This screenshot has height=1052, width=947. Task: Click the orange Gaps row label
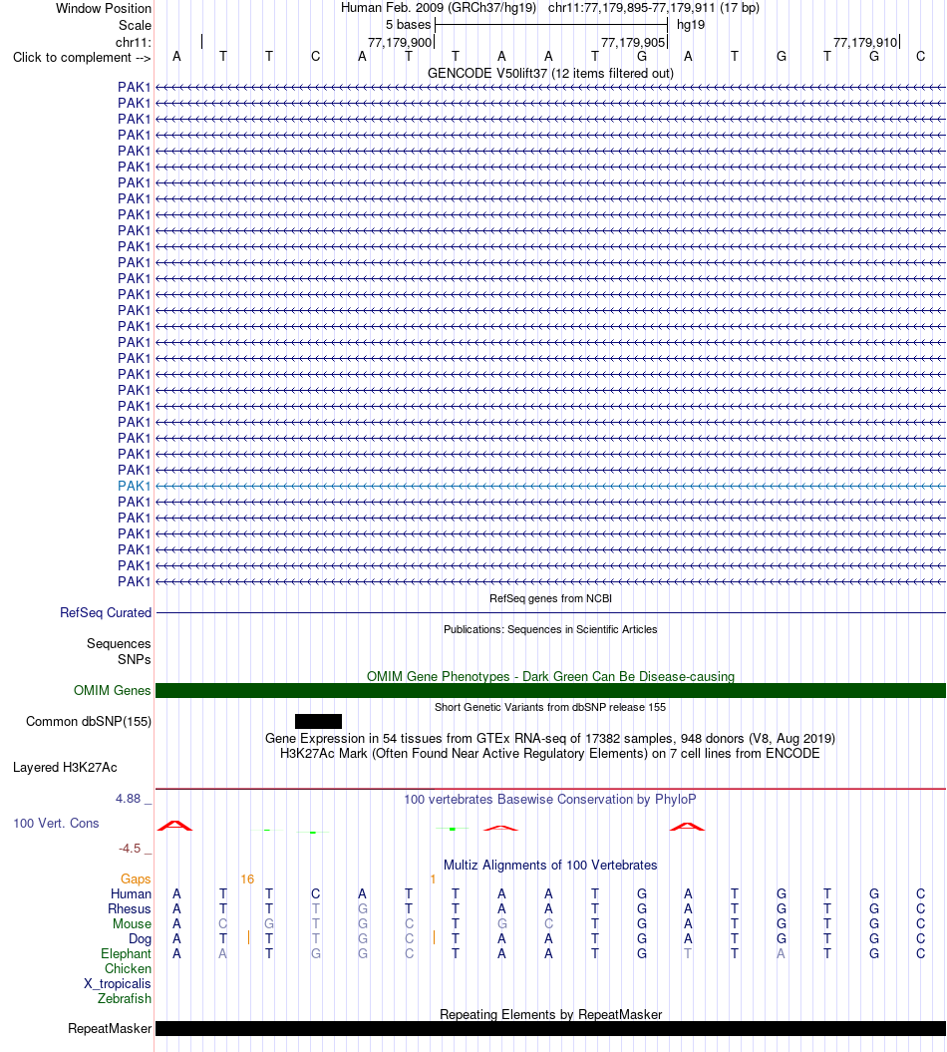(136, 878)
